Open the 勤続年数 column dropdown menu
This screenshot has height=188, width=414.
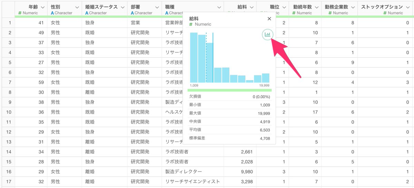click(317, 7)
